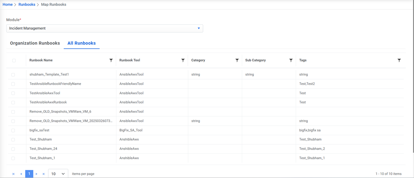Switch to Organization Runbooks tab
Screen dimensions: 414x178
pyautogui.click(x=35, y=43)
